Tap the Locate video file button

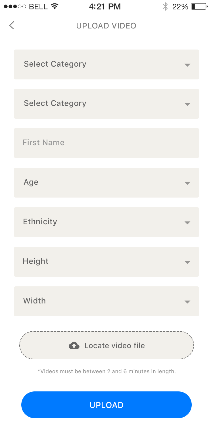(x=106, y=345)
